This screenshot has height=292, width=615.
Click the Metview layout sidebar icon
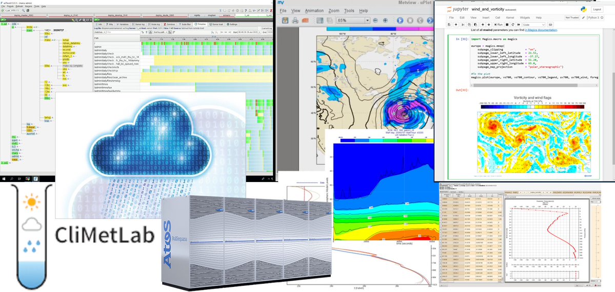(x=320, y=20)
